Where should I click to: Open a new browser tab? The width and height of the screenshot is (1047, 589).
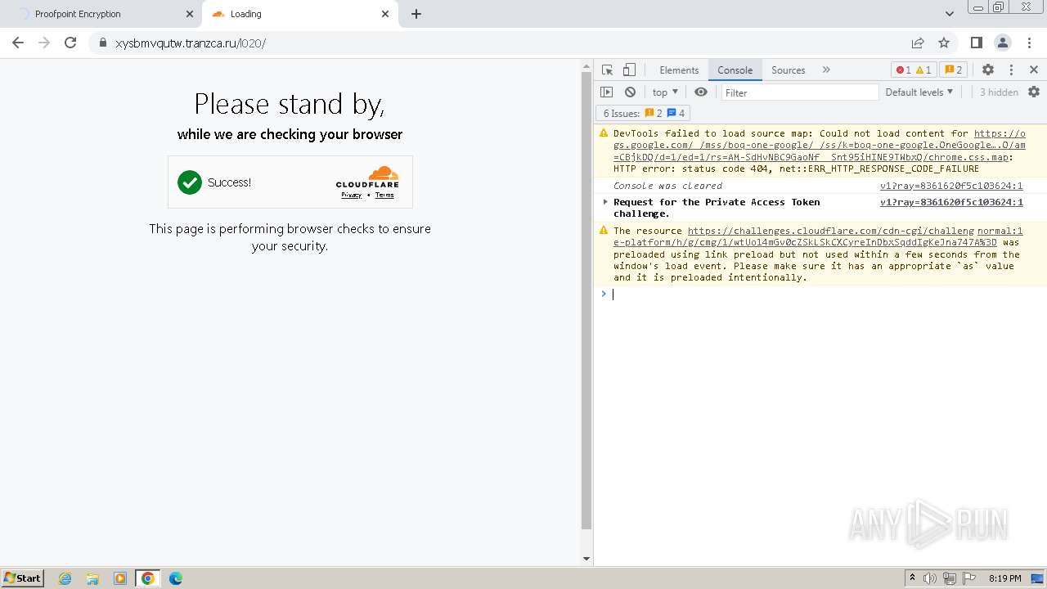coord(416,14)
